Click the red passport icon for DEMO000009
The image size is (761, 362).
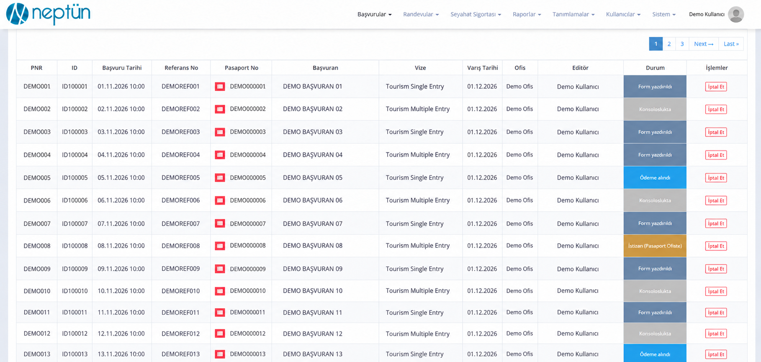tap(220, 269)
